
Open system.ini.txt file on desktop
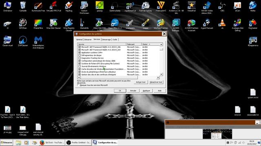click(x=253, y=94)
